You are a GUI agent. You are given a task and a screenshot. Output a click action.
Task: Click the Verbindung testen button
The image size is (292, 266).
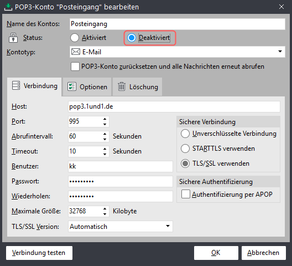tap(39, 253)
